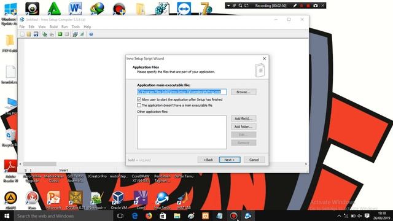The width and height of the screenshot is (393, 221).
Task: Open the Adobe Reader desktop shortcut
Action: click(10, 171)
